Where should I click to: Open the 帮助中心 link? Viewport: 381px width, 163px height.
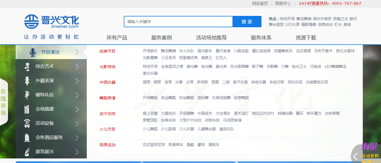[x=283, y=3]
